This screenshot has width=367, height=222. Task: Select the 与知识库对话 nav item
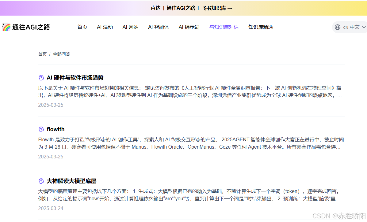(x=224, y=27)
